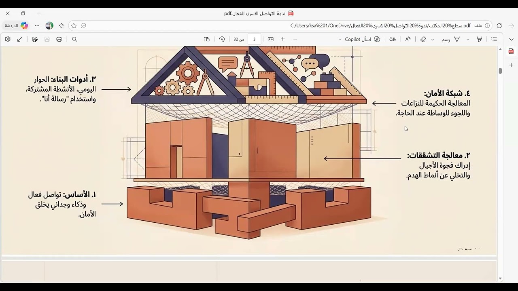The width and height of the screenshot is (518, 291).
Task: Click the line "وذكاء وجداني يخلق"
Action: pos(61,205)
